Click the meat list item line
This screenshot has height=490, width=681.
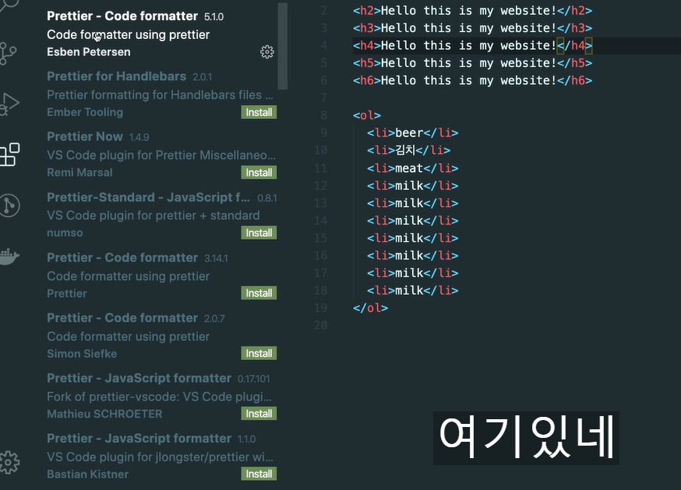(413, 168)
